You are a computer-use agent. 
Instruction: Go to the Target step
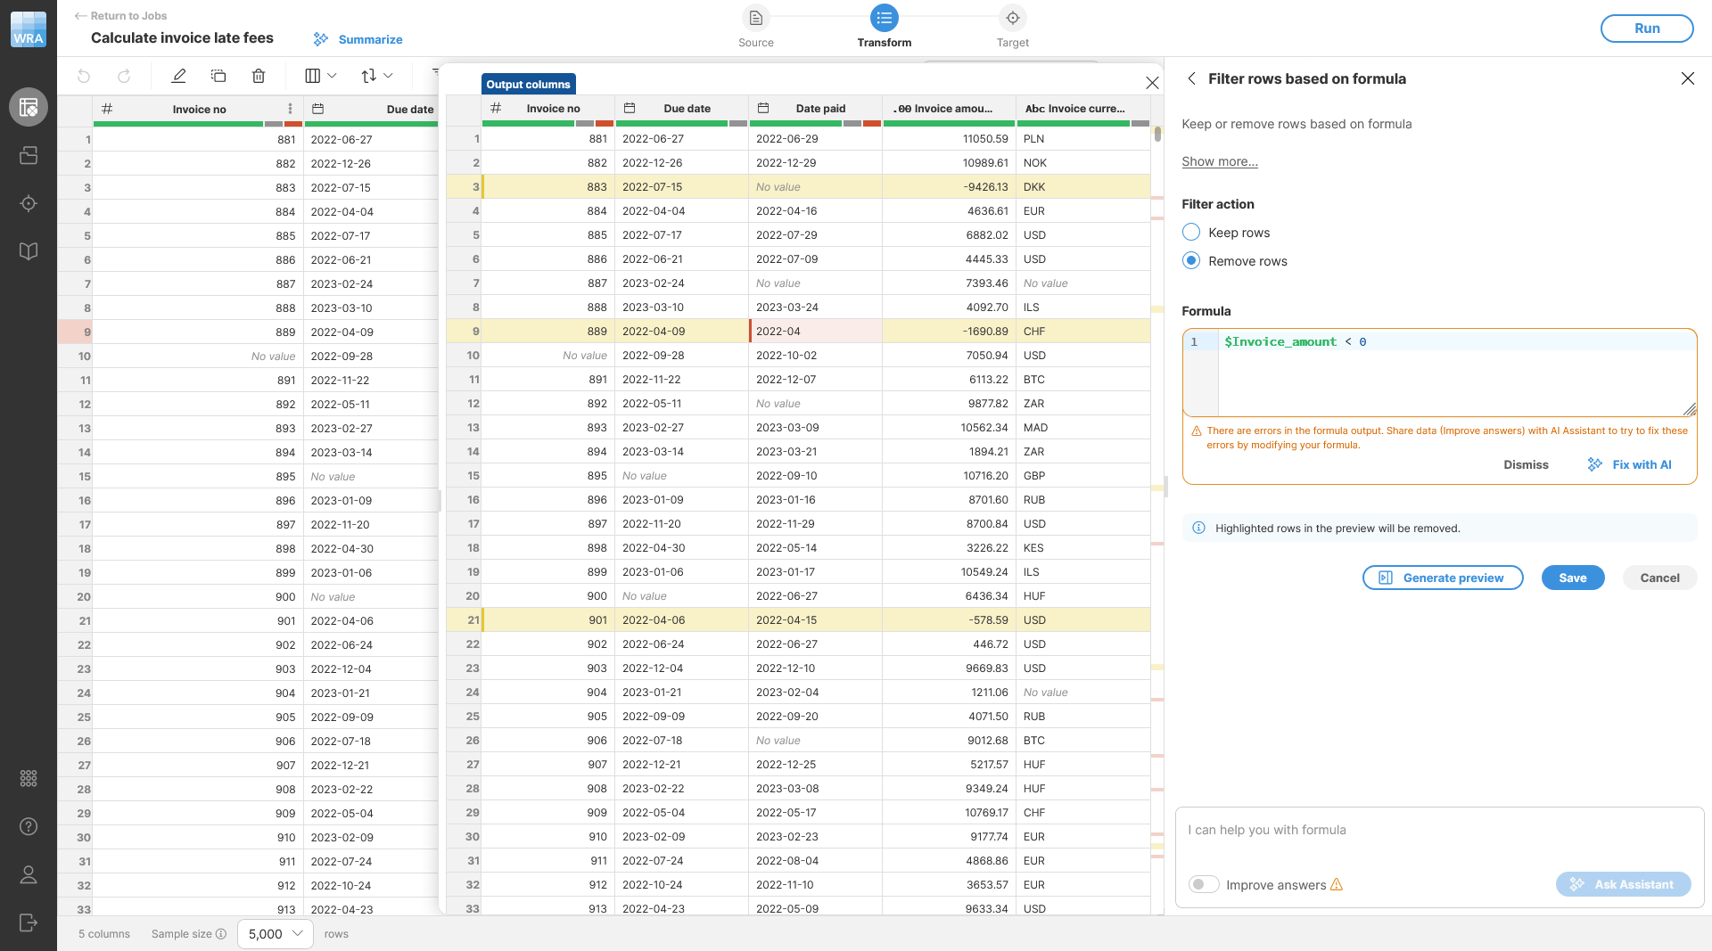(1013, 27)
